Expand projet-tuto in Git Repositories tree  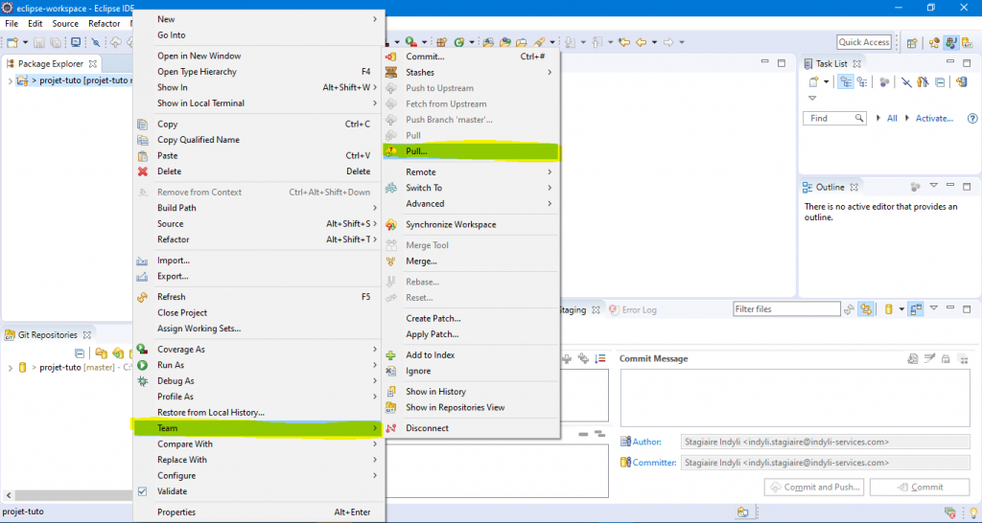point(10,367)
